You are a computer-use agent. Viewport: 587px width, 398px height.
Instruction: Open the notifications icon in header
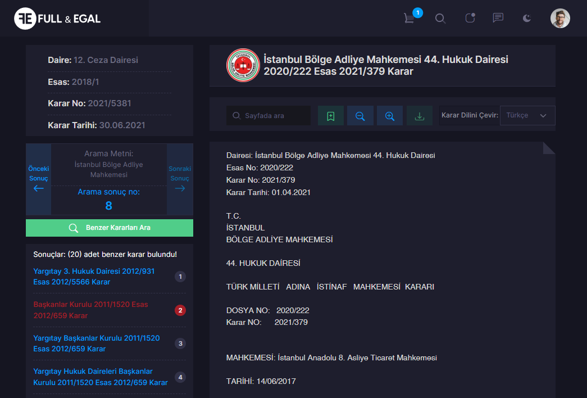[470, 18]
